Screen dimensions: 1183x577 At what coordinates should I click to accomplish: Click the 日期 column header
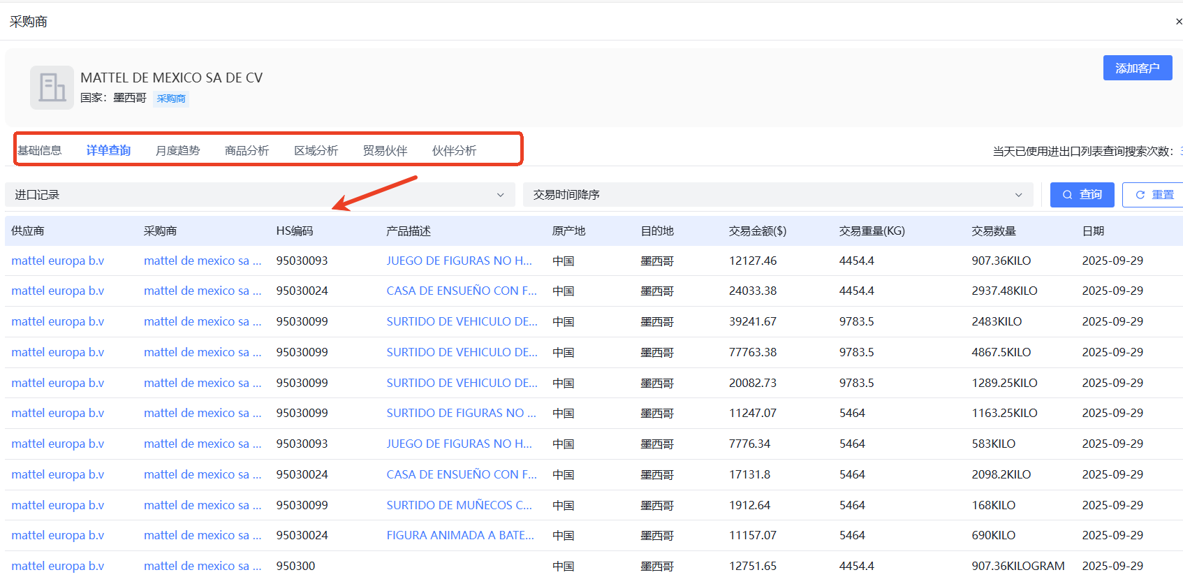pos(1094,231)
